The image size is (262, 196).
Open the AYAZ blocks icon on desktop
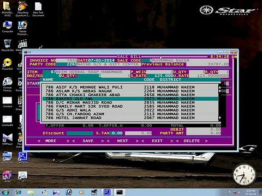pyautogui.click(x=8, y=176)
